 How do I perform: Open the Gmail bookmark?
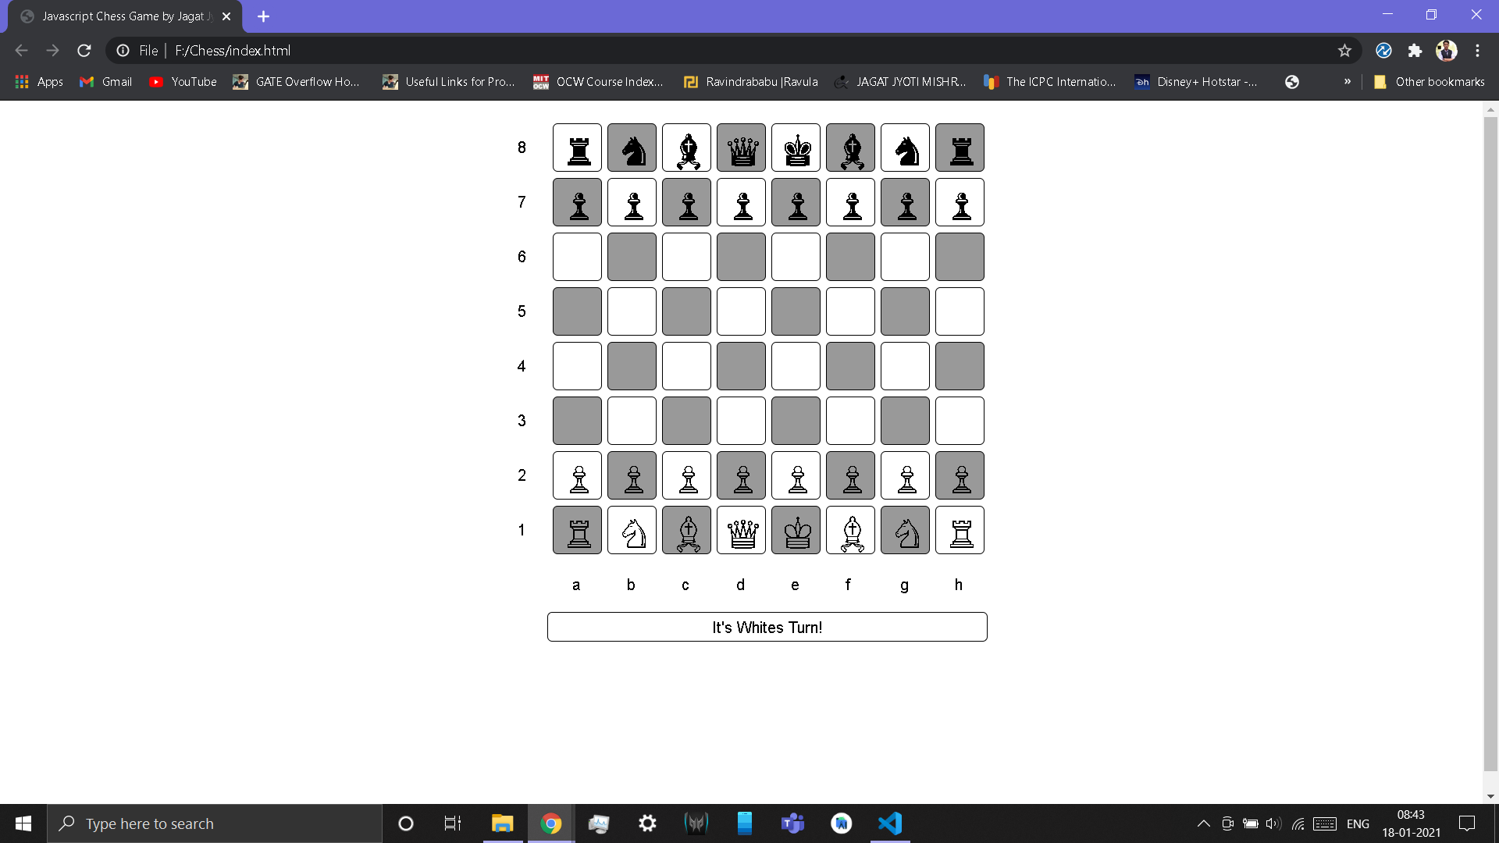click(x=106, y=81)
